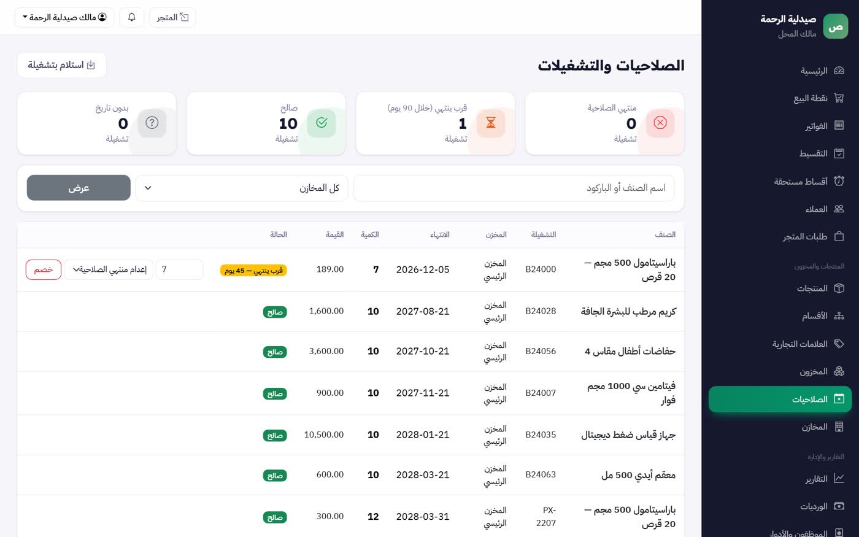Click the shopping bag icon for طلبات المتجر
The image size is (859, 537).
(x=839, y=236)
